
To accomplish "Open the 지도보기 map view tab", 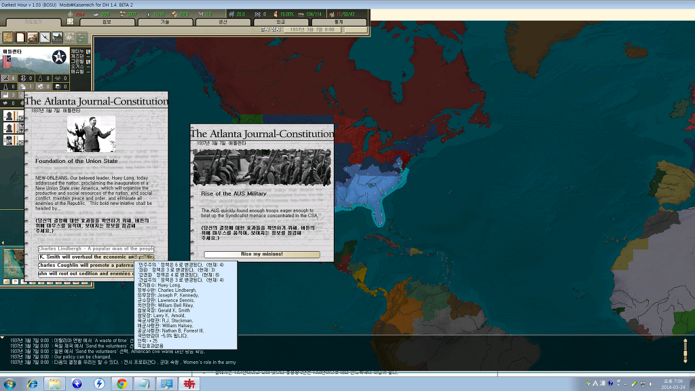I will [33, 22].
